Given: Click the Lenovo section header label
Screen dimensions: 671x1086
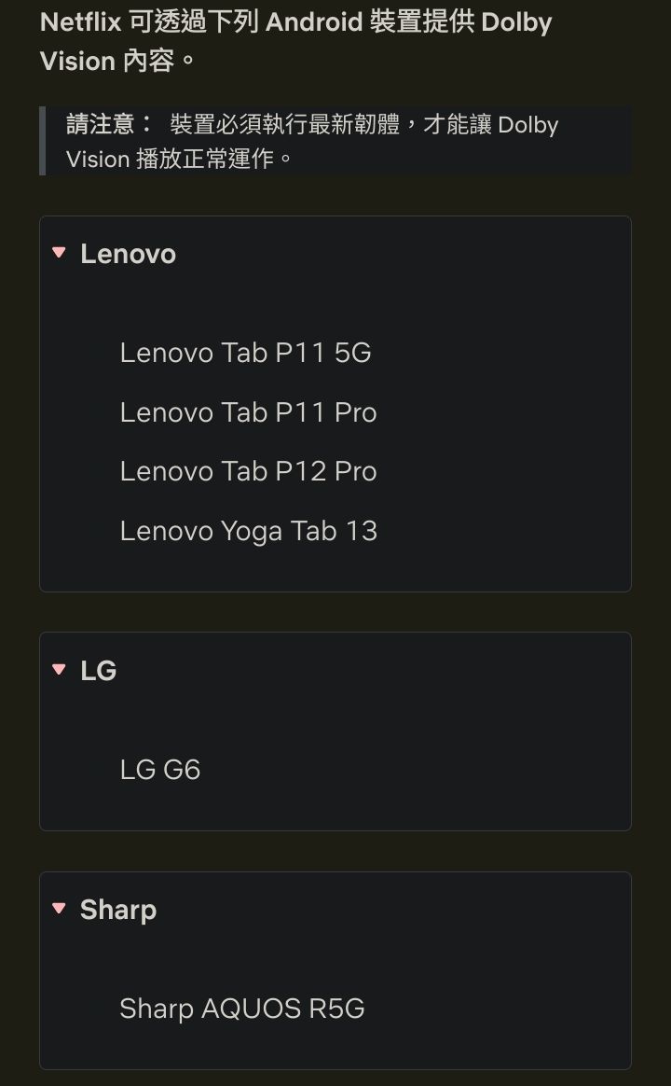Looking at the screenshot, I should pos(128,254).
